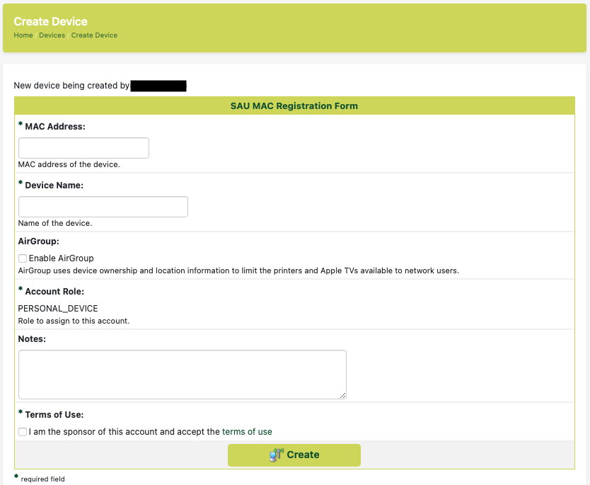Image resolution: width=590 pixels, height=485 pixels.
Task: Check the Terms of Use sponsor checkbox
Action: [x=23, y=432]
